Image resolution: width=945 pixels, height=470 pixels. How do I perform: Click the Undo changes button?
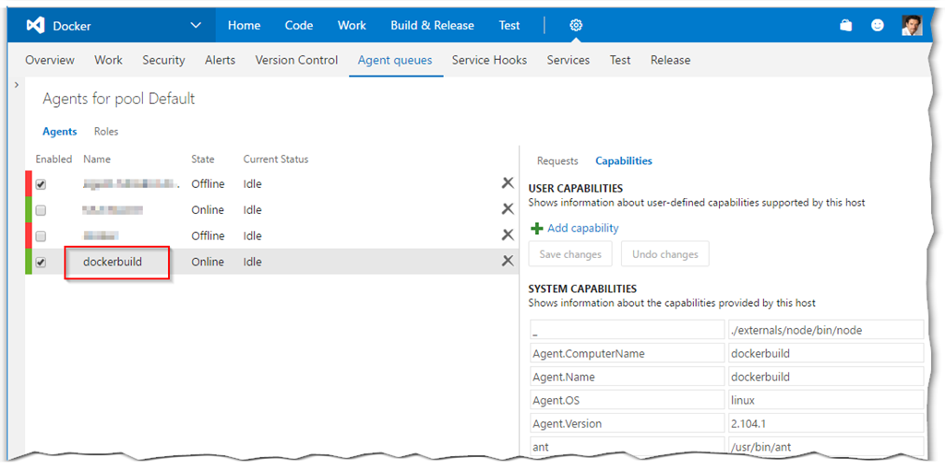pyautogui.click(x=665, y=254)
